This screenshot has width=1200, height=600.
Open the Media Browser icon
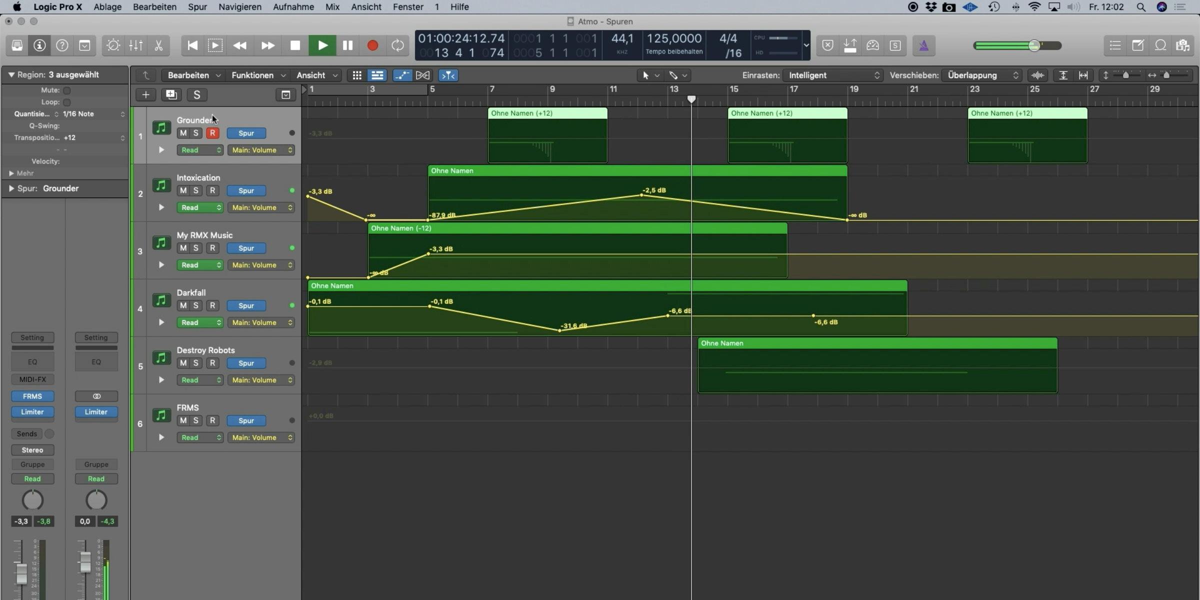1183,45
